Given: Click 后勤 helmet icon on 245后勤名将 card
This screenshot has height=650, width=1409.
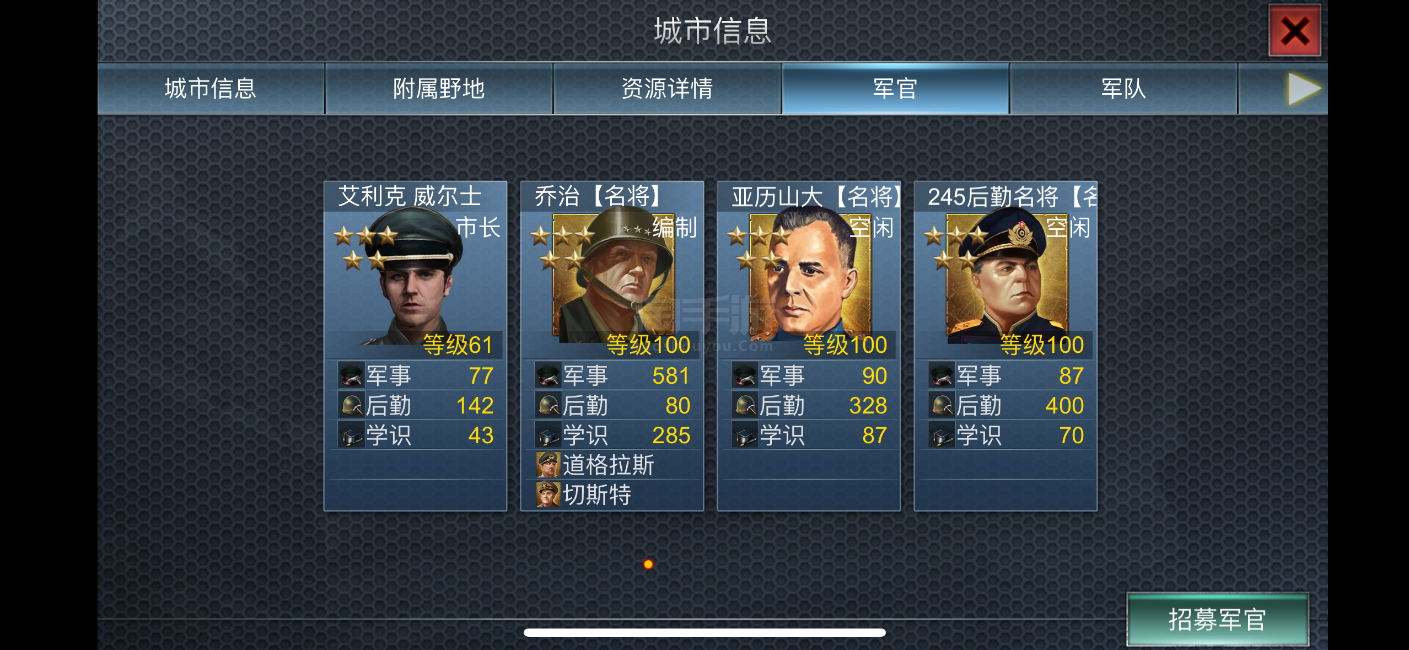Looking at the screenshot, I should point(942,405).
